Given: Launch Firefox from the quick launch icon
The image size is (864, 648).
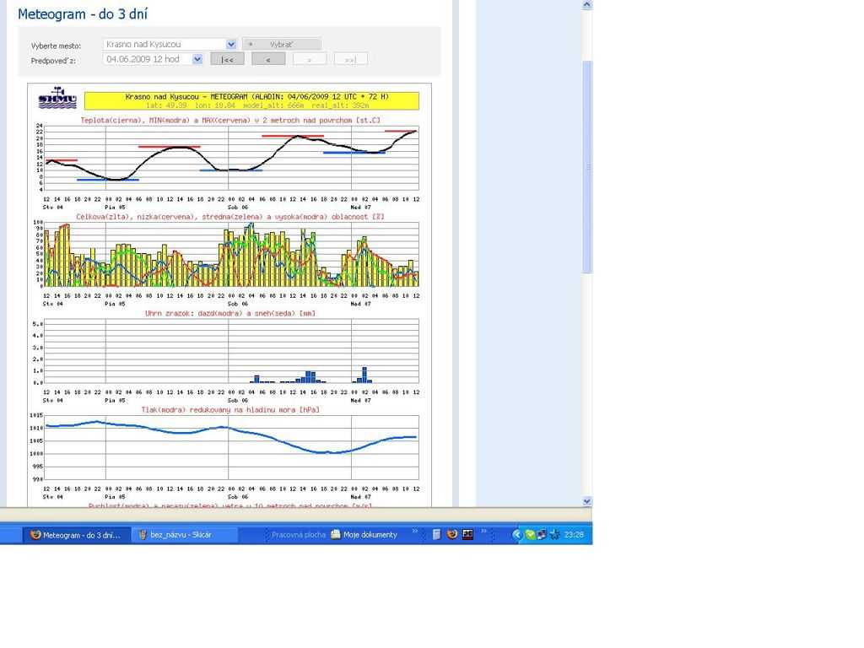Looking at the screenshot, I should pos(452,534).
